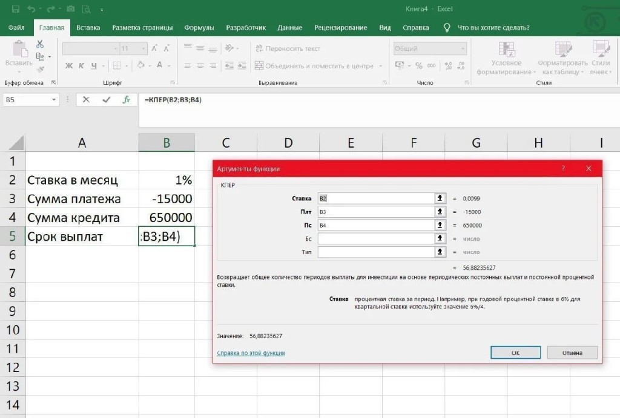Open the Файл menu tab
620x418 pixels.
(16, 28)
